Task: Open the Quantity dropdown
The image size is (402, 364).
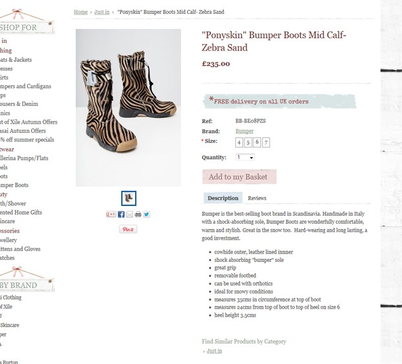Action: (245, 157)
